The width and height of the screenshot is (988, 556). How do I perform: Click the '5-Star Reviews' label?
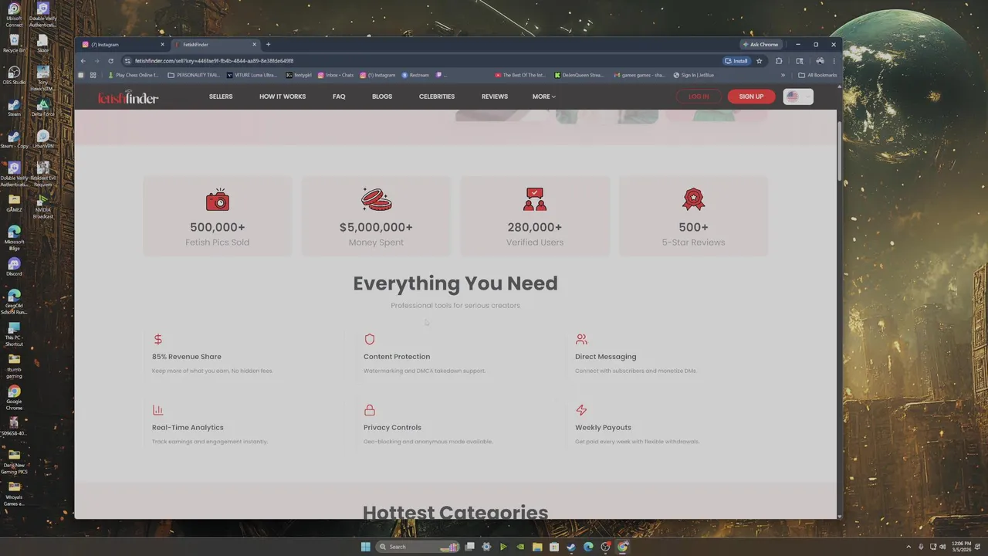click(x=693, y=242)
